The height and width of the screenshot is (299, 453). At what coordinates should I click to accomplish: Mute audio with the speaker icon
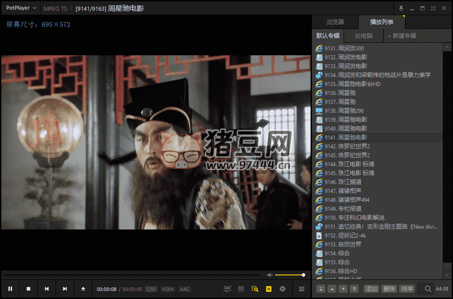pos(270,275)
